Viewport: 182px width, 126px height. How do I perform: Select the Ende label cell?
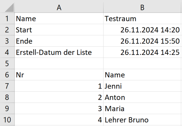point(59,41)
